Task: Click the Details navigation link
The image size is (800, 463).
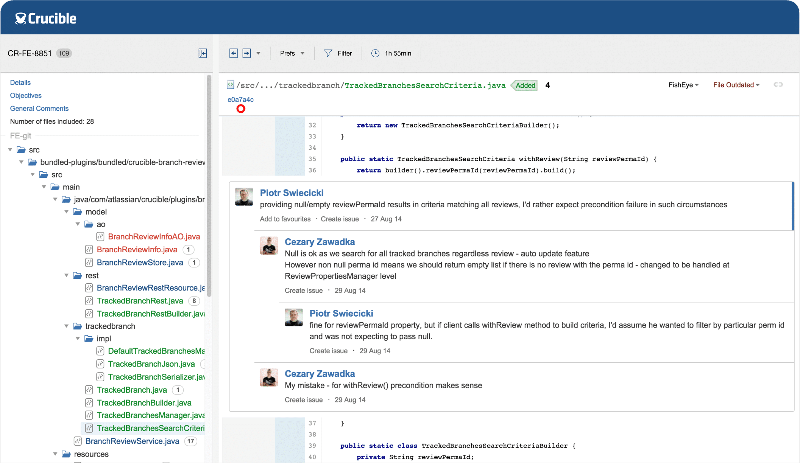Action: (x=19, y=82)
